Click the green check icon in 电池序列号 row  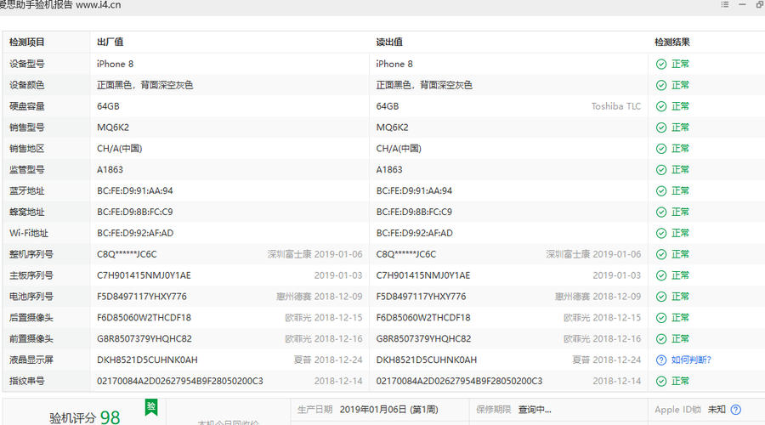pos(661,297)
